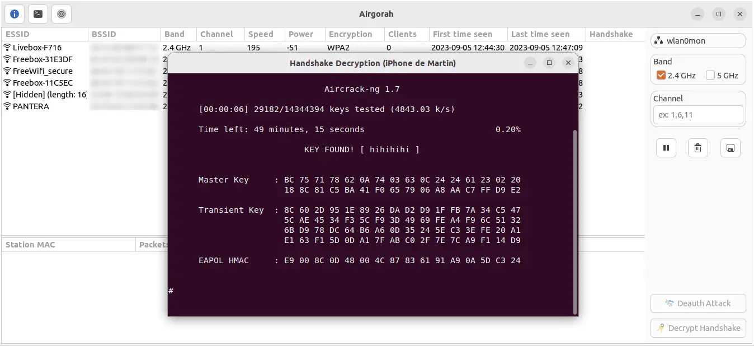This screenshot has height=346, width=754.
Task: Select the Freebox-31E3DF network row
Action: pos(85,59)
